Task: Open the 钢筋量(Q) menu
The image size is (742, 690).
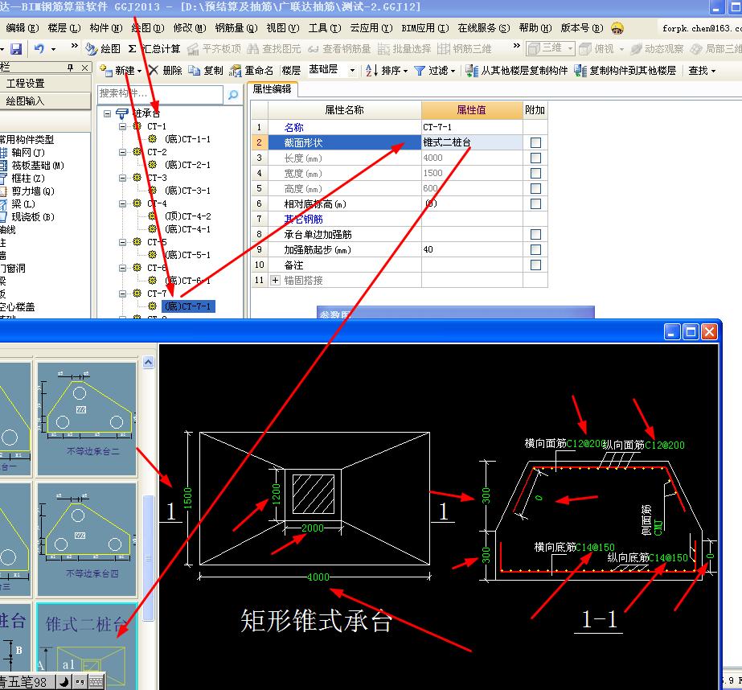Action: tap(236, 28)
